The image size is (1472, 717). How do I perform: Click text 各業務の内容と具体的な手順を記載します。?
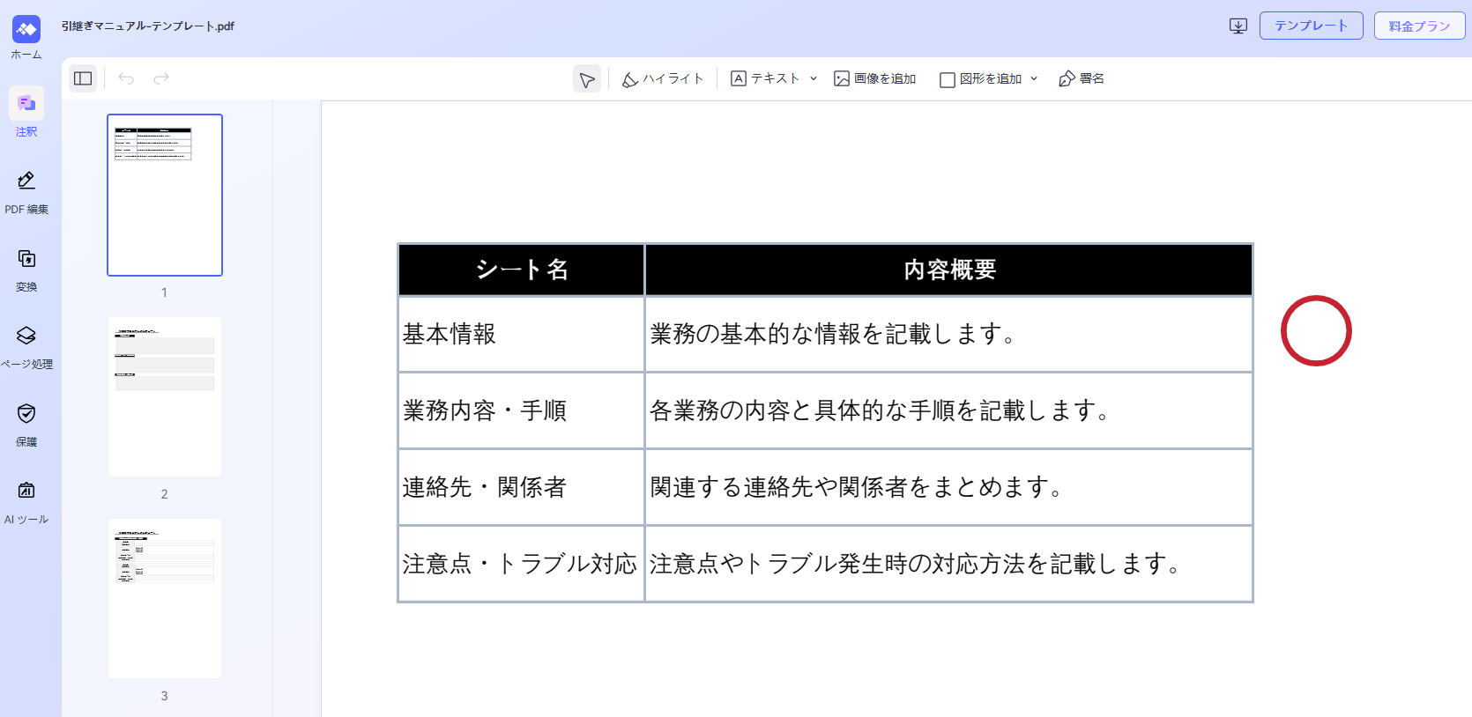[881, 410]
